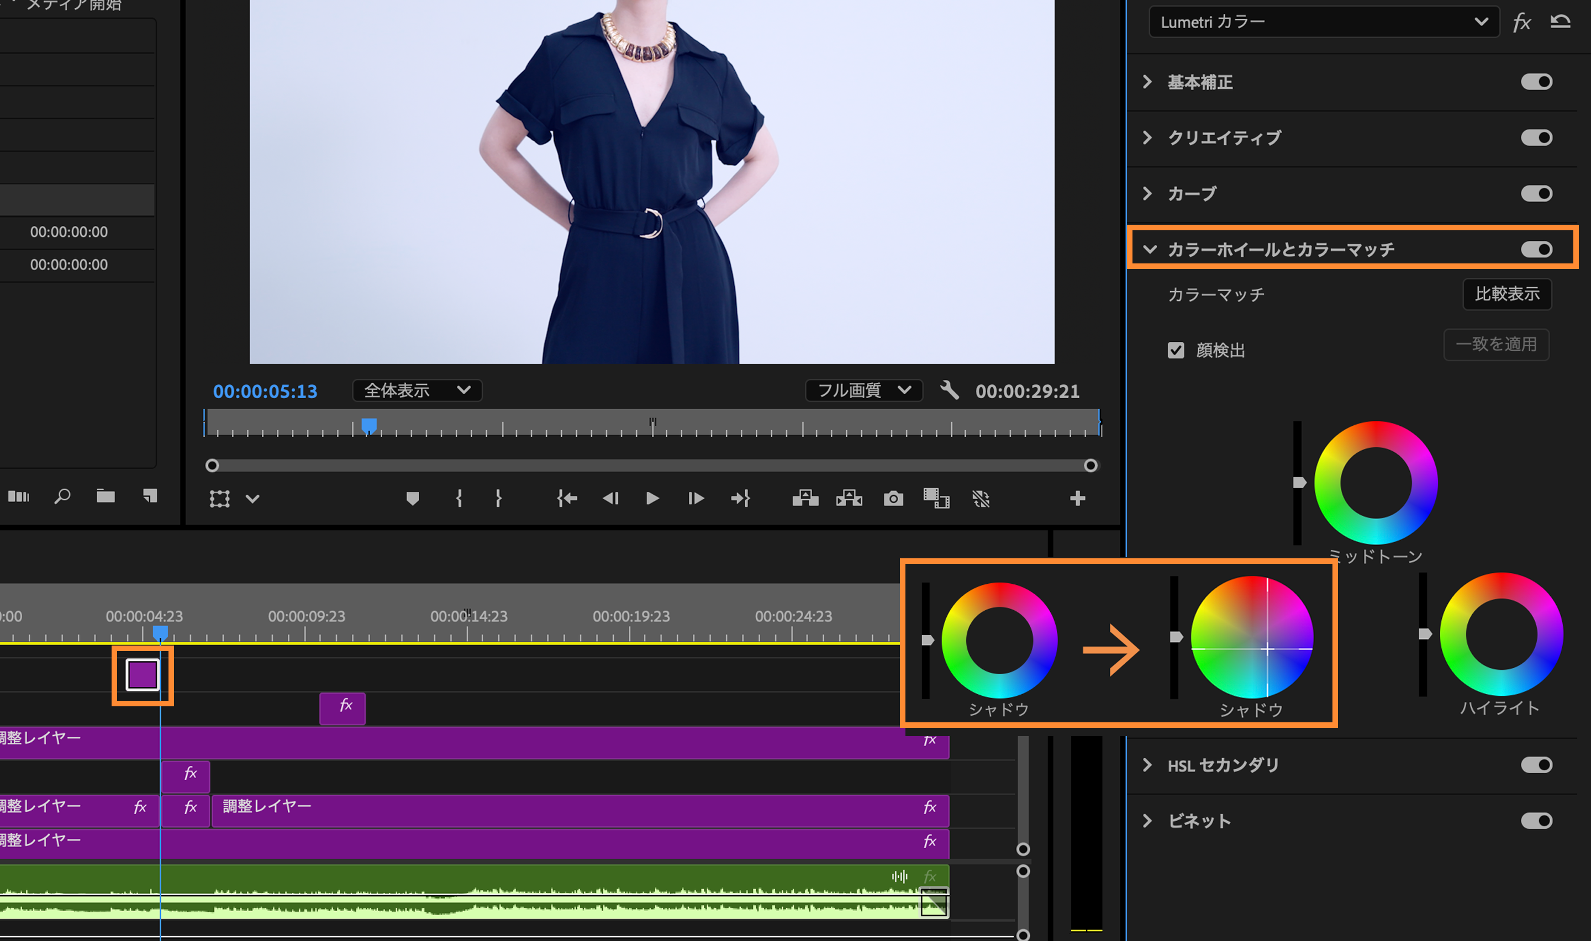Uncheck the 顔検出 checkbox
This screenshot has width=1591, height=941.
pos(1176,350)
